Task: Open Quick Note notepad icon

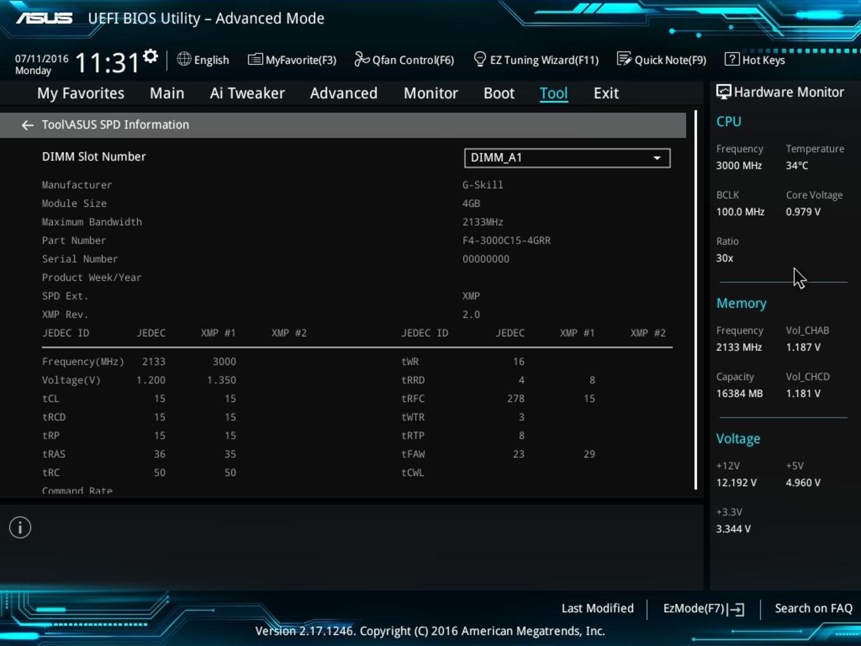Action: (624, 59)
